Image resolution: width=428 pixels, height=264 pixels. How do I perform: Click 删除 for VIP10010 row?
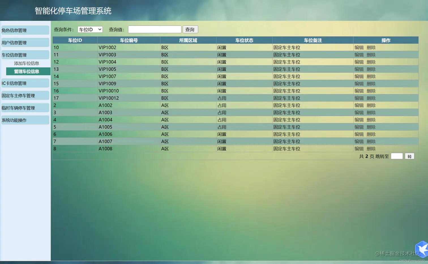click(371, 91)
